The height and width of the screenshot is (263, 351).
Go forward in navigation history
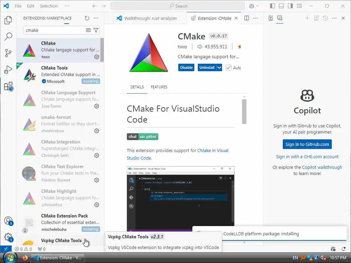[x=104, y=6]
